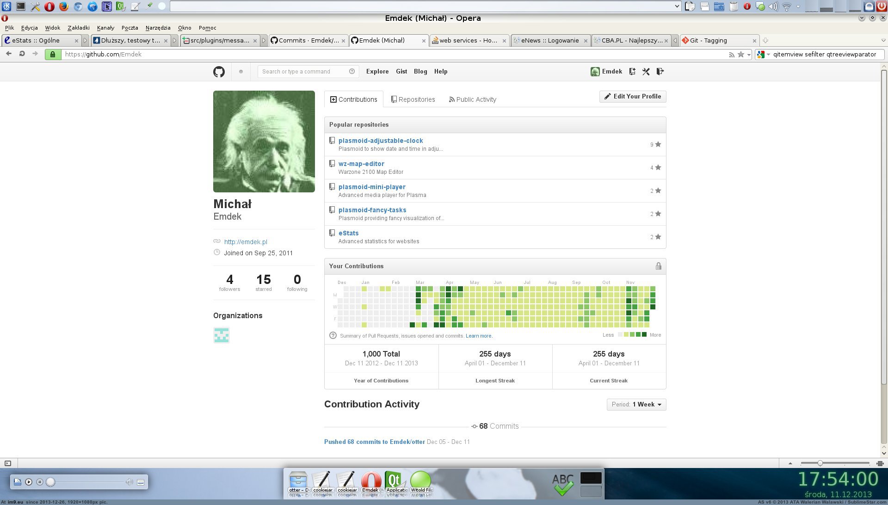Screen dimensions: 888x505
Task: Open the Zakładki menu
Action: pyautogui.click(x=79, y=28)
